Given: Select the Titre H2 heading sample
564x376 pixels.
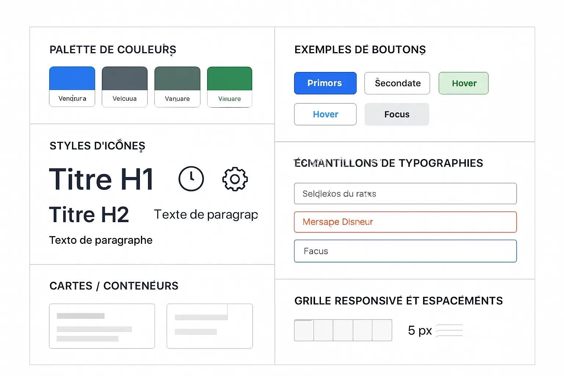Looking at the screenshot, I should pos(89,214).
